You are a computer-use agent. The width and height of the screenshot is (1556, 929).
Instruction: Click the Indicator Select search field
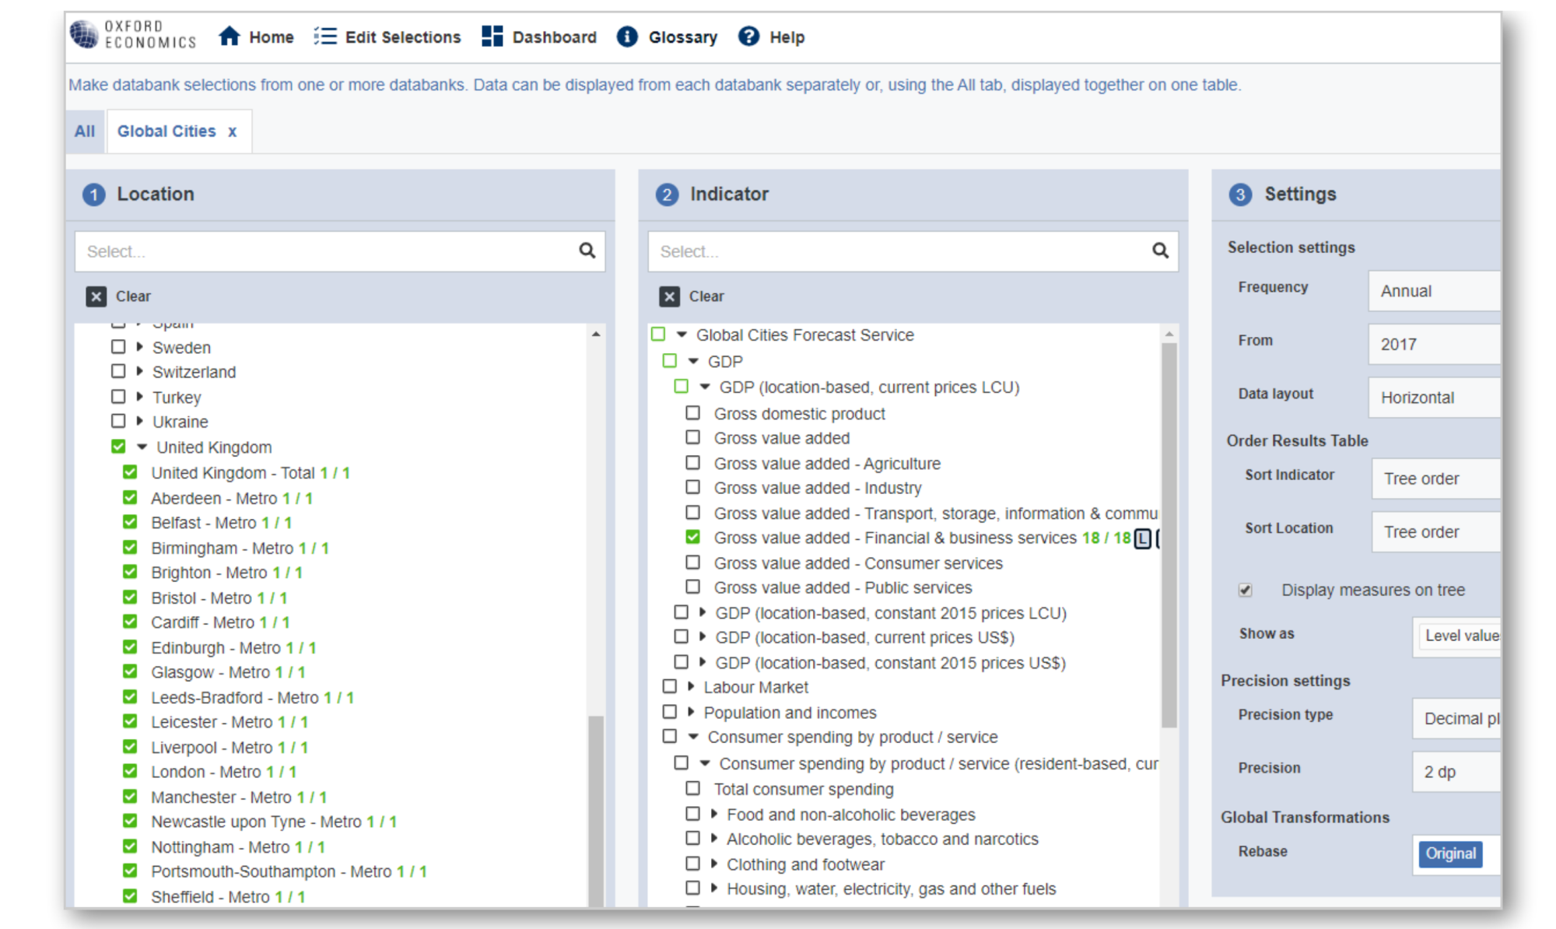913,251
